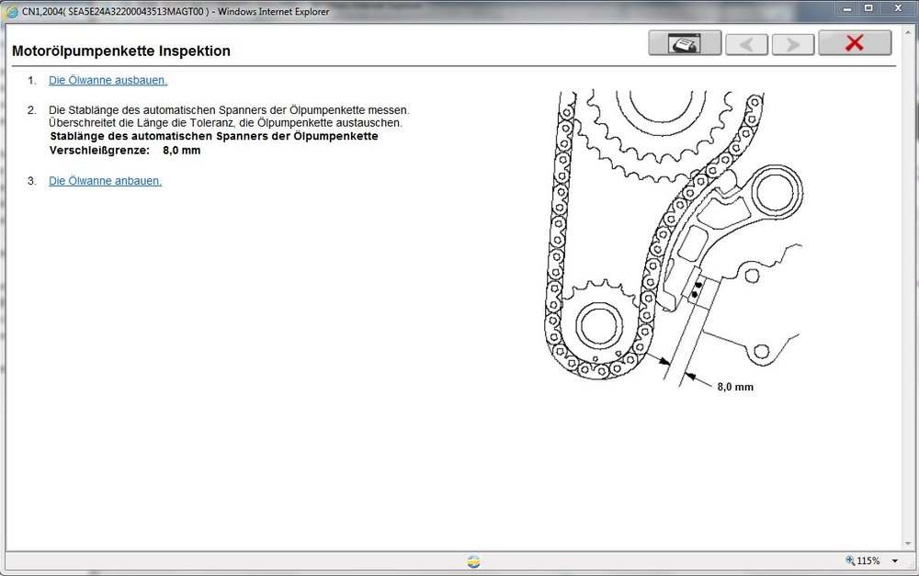Minimize the browser window
Screen dimensions: 919x576
(x=845, y=8)
